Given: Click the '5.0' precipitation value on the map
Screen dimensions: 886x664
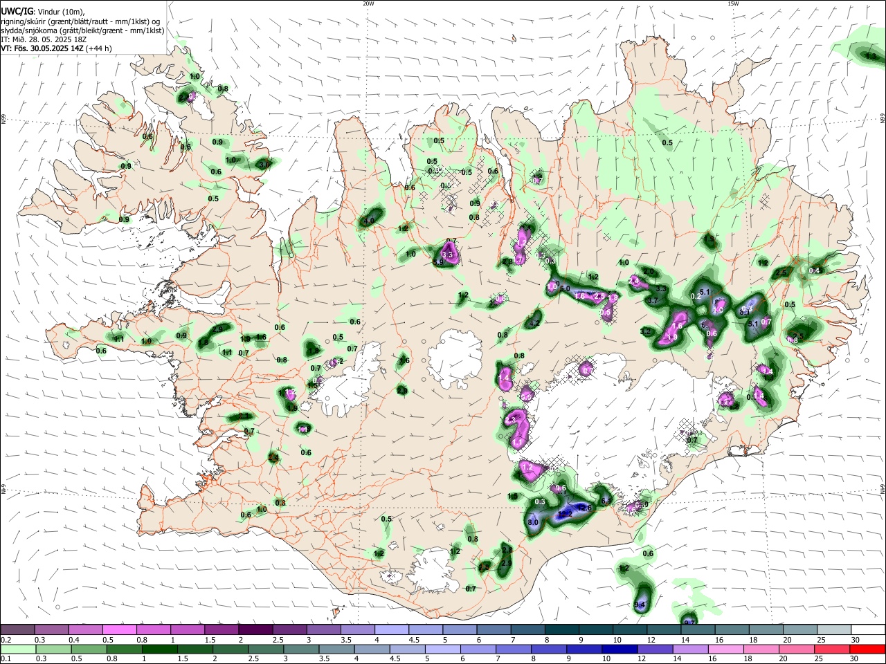Looking at the screenshot, I should click(x=565, y=288).
